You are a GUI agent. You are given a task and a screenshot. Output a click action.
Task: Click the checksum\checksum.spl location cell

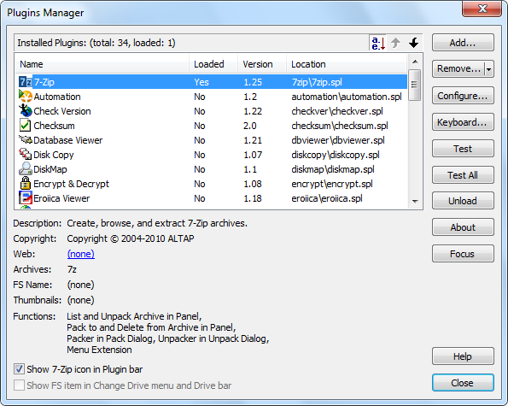tap(340, 126)
